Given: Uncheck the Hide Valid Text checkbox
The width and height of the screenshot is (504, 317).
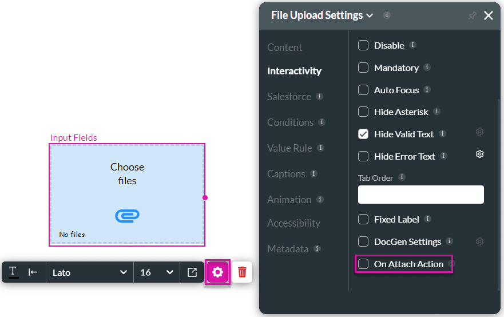Looking at the screenshot, I should click(x=363, y=134).
